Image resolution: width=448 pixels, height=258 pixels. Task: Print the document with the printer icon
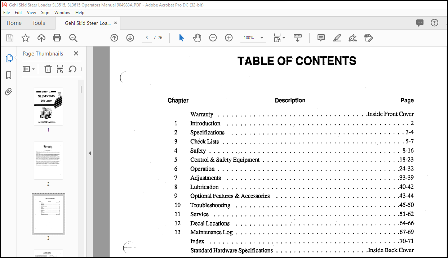pos(57,38)
